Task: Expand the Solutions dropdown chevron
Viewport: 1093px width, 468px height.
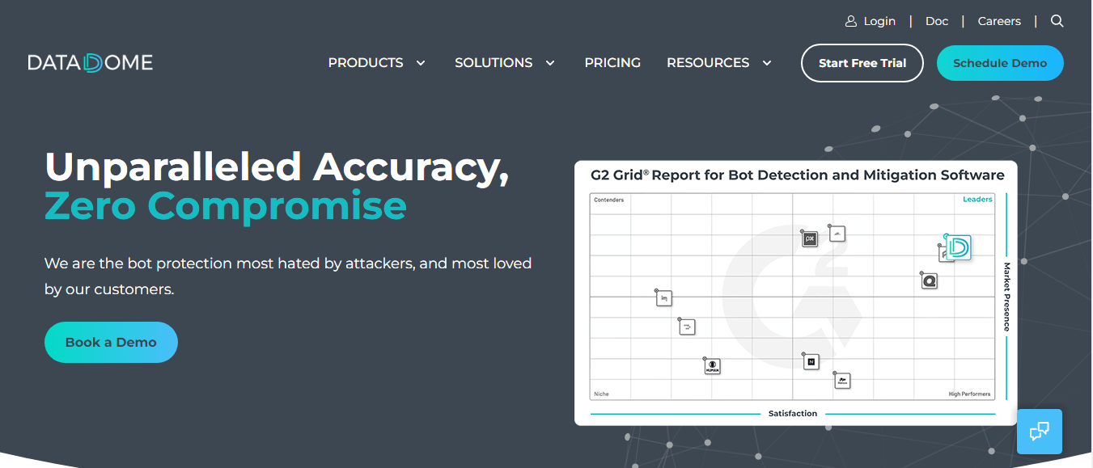Action: (x=550, y=63)
